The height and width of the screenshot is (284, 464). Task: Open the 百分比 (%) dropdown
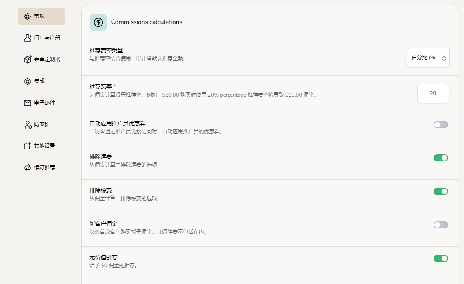(428, 57)
